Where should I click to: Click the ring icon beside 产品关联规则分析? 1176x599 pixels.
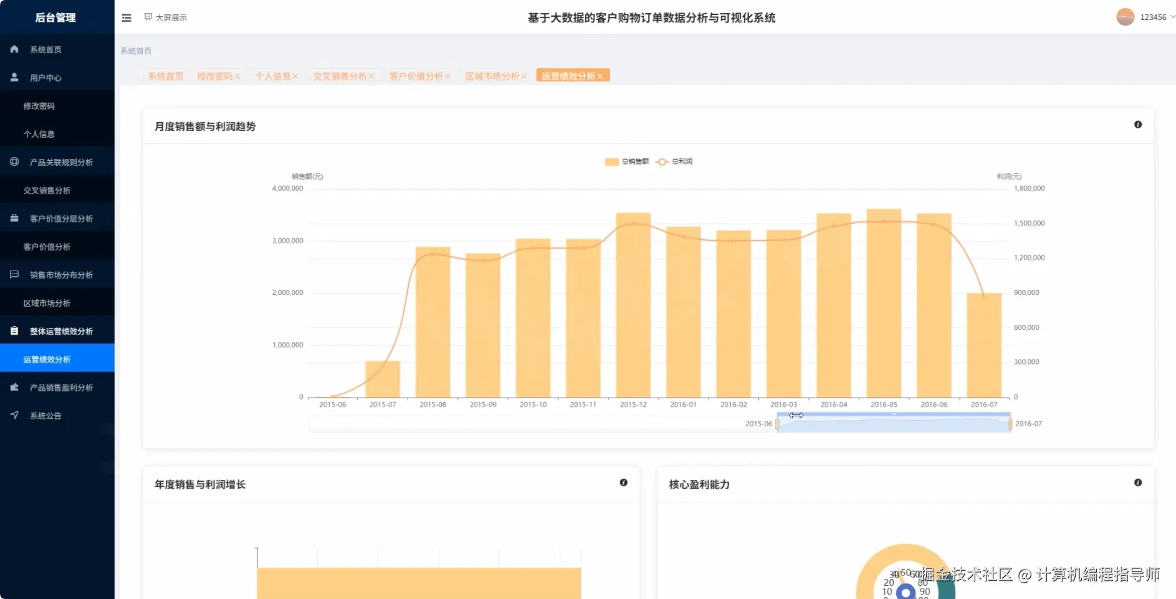click(x=14, y=162)
